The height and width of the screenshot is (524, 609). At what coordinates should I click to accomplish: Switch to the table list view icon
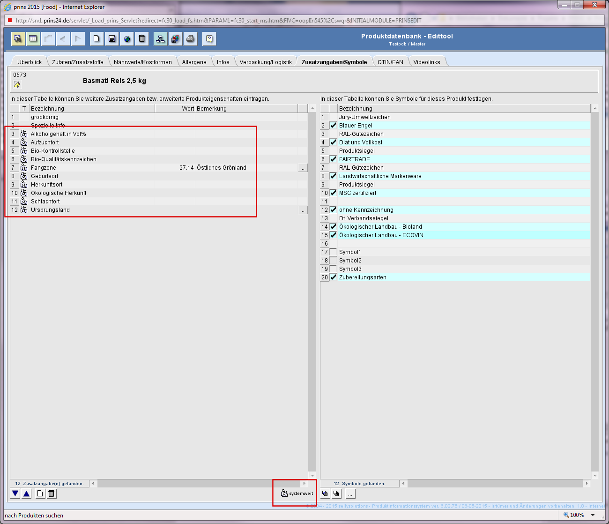pyautogui.click(x=33, y=38)
